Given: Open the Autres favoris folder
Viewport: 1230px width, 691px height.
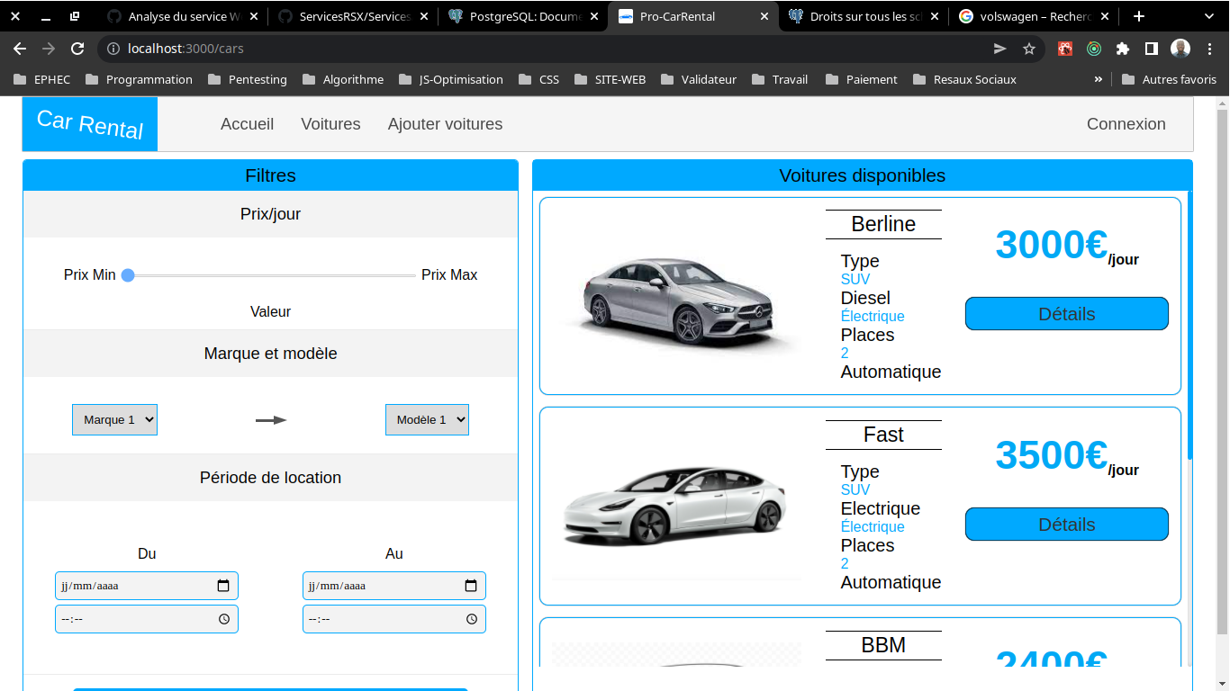Looking at the screenshot, I should (x=1169, y=79).
